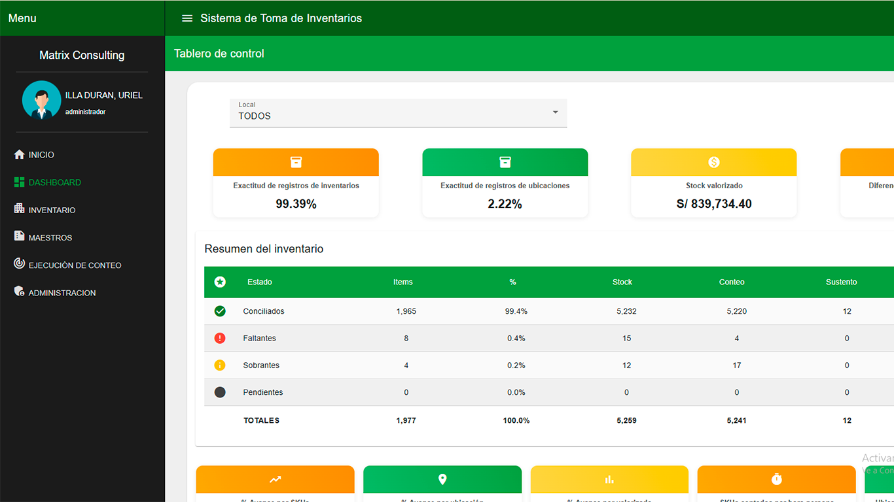
Task: Click the Tablero de control heading
Action: click(219, 54)
